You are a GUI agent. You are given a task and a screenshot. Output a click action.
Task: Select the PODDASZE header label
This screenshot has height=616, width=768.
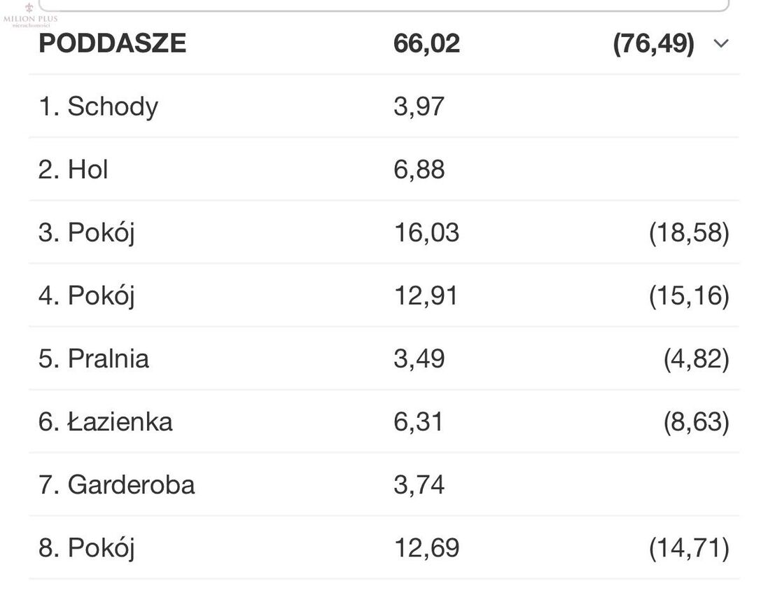(x=112, y=43)
